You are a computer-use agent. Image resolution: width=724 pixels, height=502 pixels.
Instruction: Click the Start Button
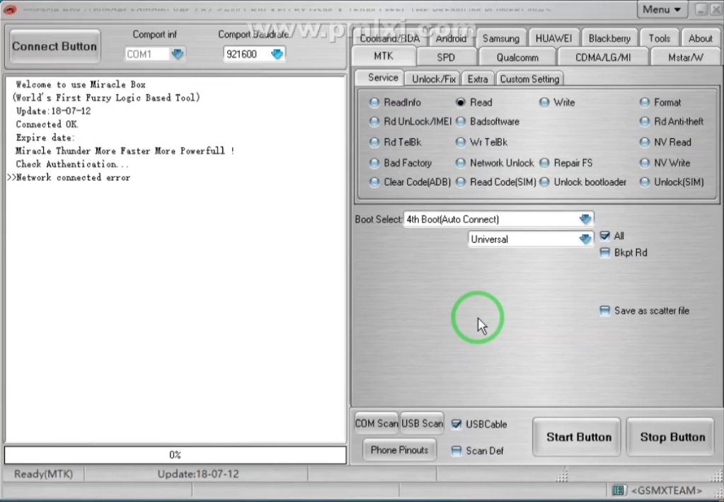(x=577, y=437)
